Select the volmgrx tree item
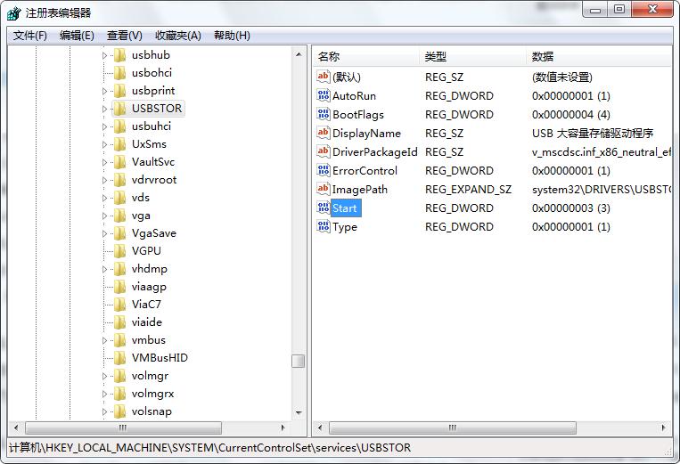This screenshot has height=464, width=680. (x=152, y=394)
